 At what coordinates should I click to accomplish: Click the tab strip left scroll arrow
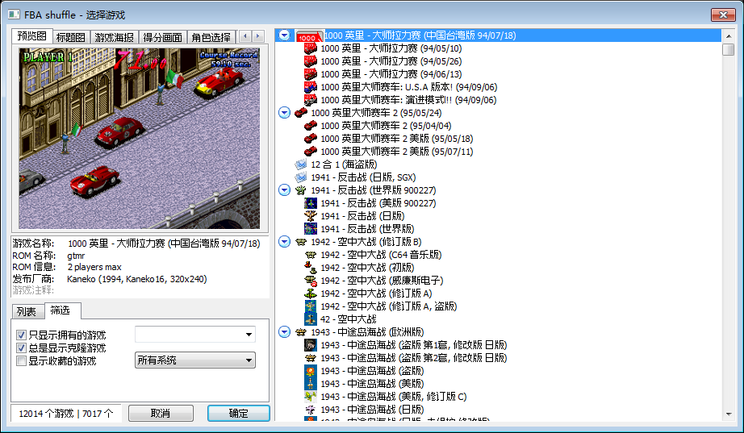tap(245, 36)
